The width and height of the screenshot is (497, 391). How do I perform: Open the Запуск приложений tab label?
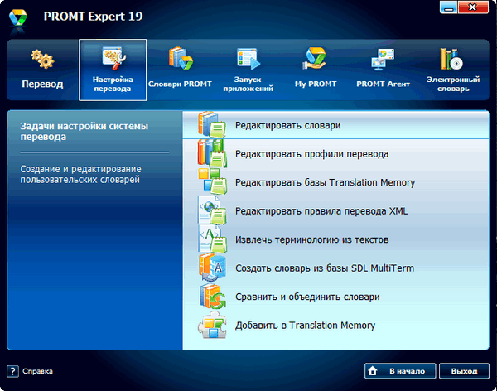pos(248,84)
